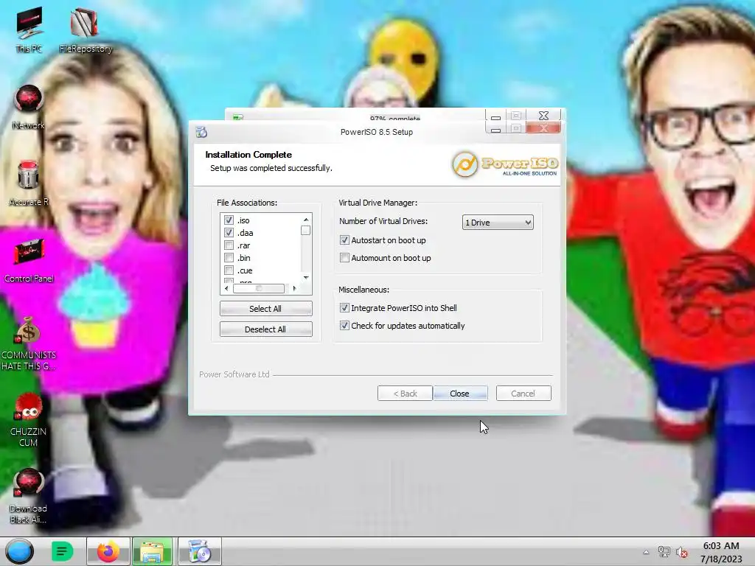Click file list scroll up arrow
Image resolution: width=755 pixels, height=566 pixels.
306,220
